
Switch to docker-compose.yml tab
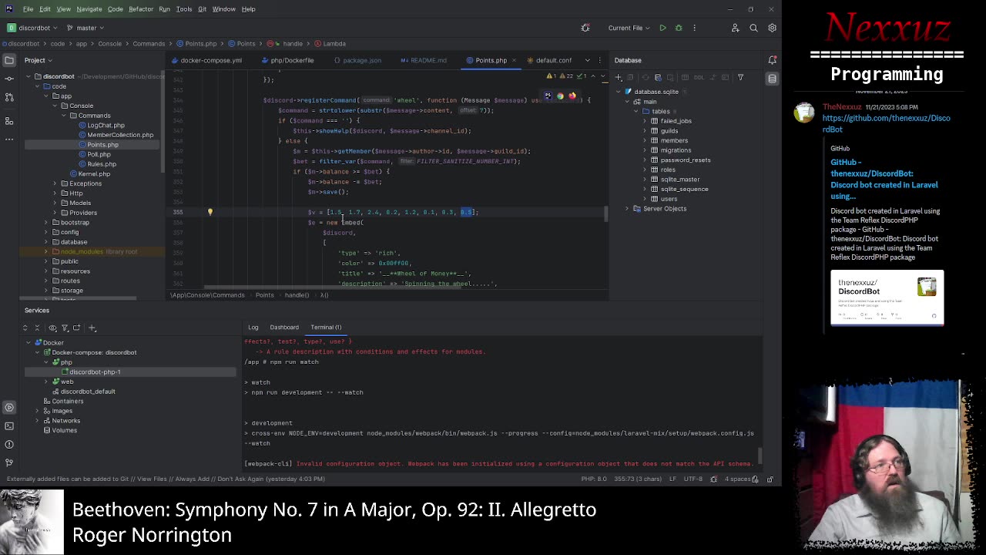pyautogui.click(x=206, y=60)
